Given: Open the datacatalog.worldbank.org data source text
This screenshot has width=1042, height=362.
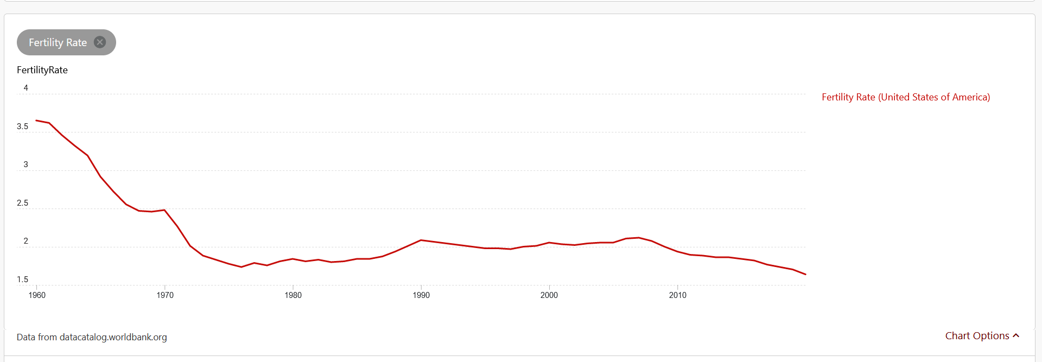Looking at the screenshot, I should [x=113, y=337].
